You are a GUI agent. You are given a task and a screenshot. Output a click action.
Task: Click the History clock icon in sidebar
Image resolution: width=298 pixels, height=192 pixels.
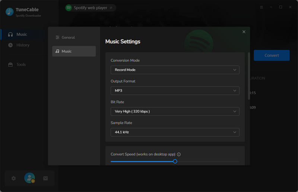click(10, 45)
